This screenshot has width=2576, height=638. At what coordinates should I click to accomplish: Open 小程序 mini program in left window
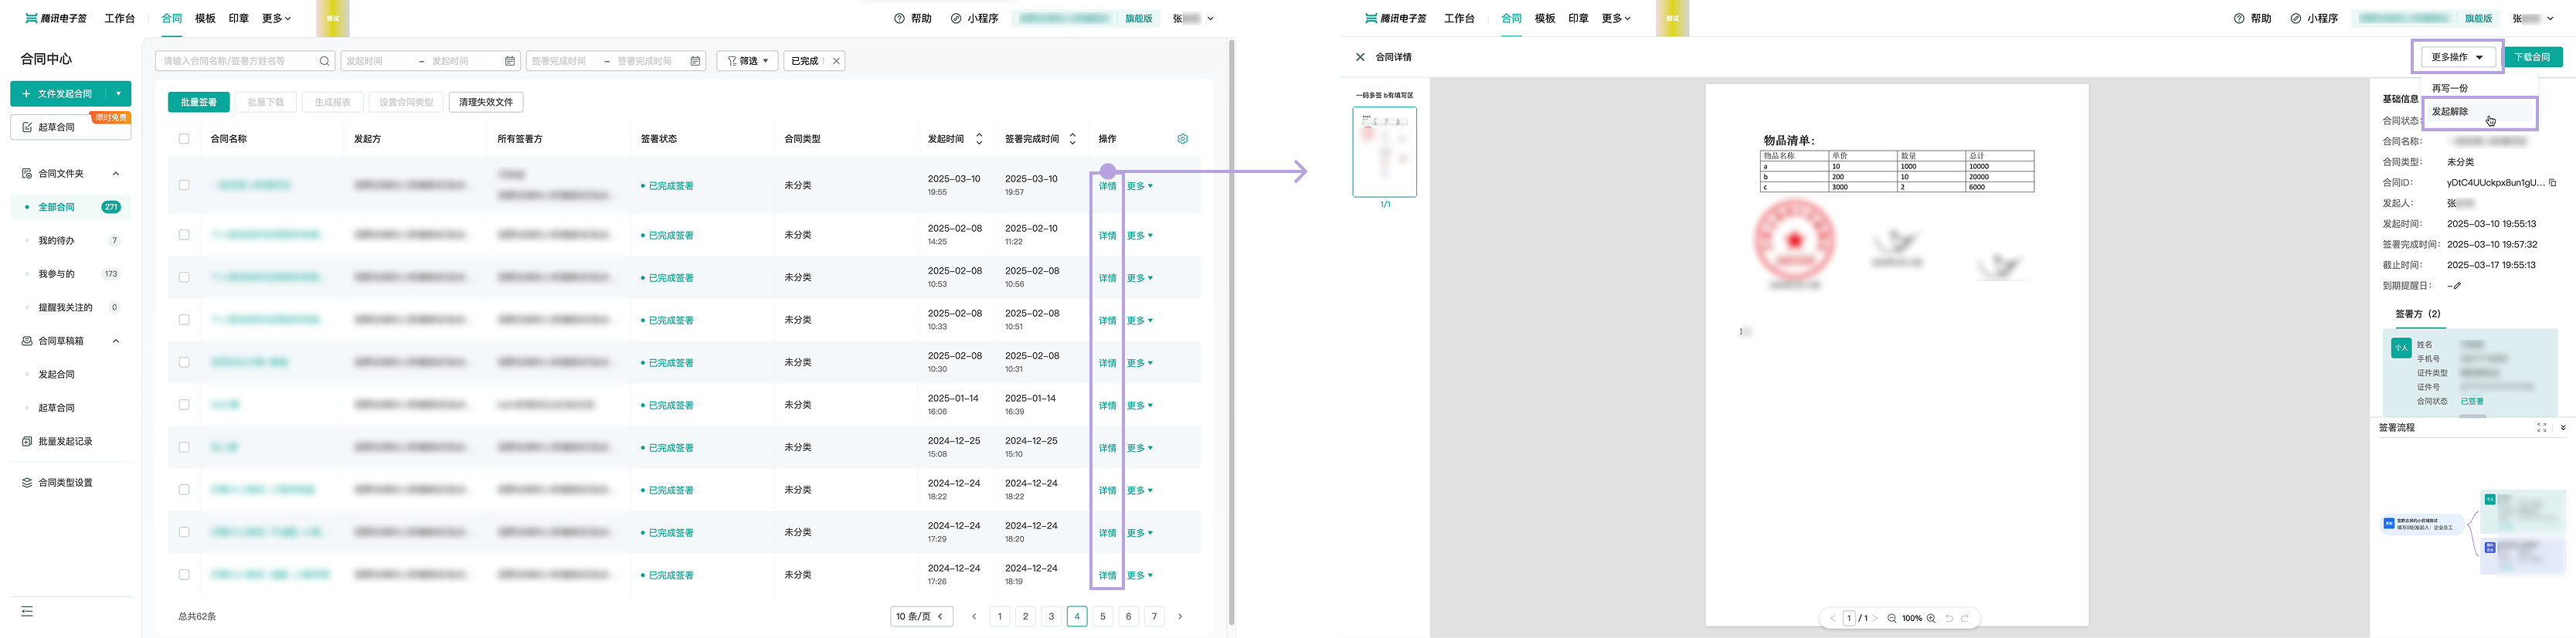pyautogui.click(x=975, y=18)
